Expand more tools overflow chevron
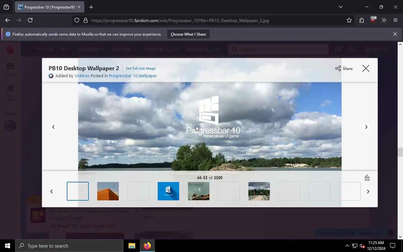 pyautogui.click(x=384, y=20)
